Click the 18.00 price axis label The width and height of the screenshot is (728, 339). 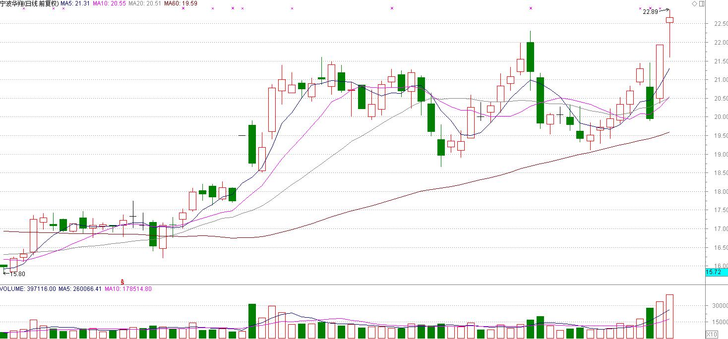pyautogui.click(x=721, y=192)
